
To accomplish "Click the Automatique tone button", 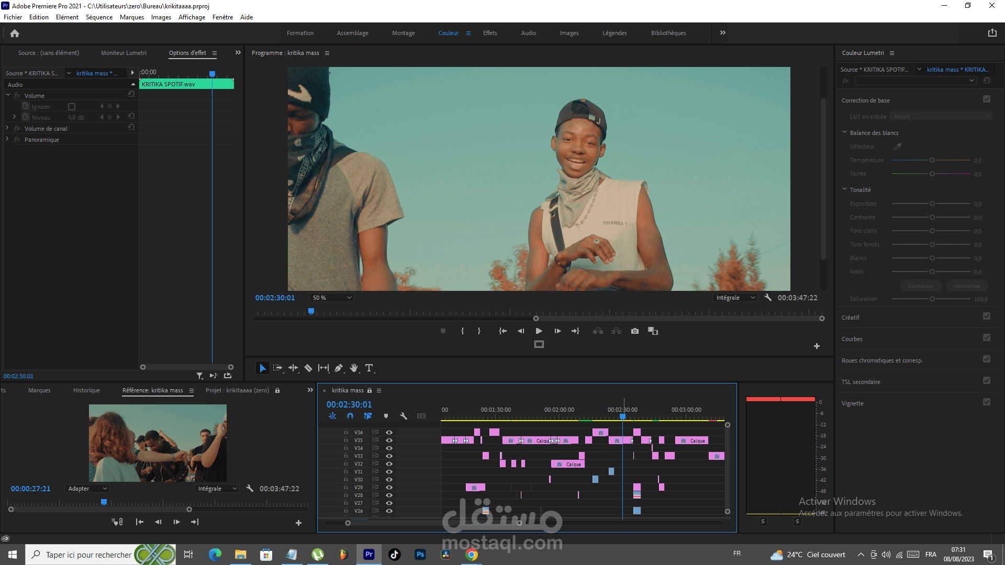I will pos(966,286).
